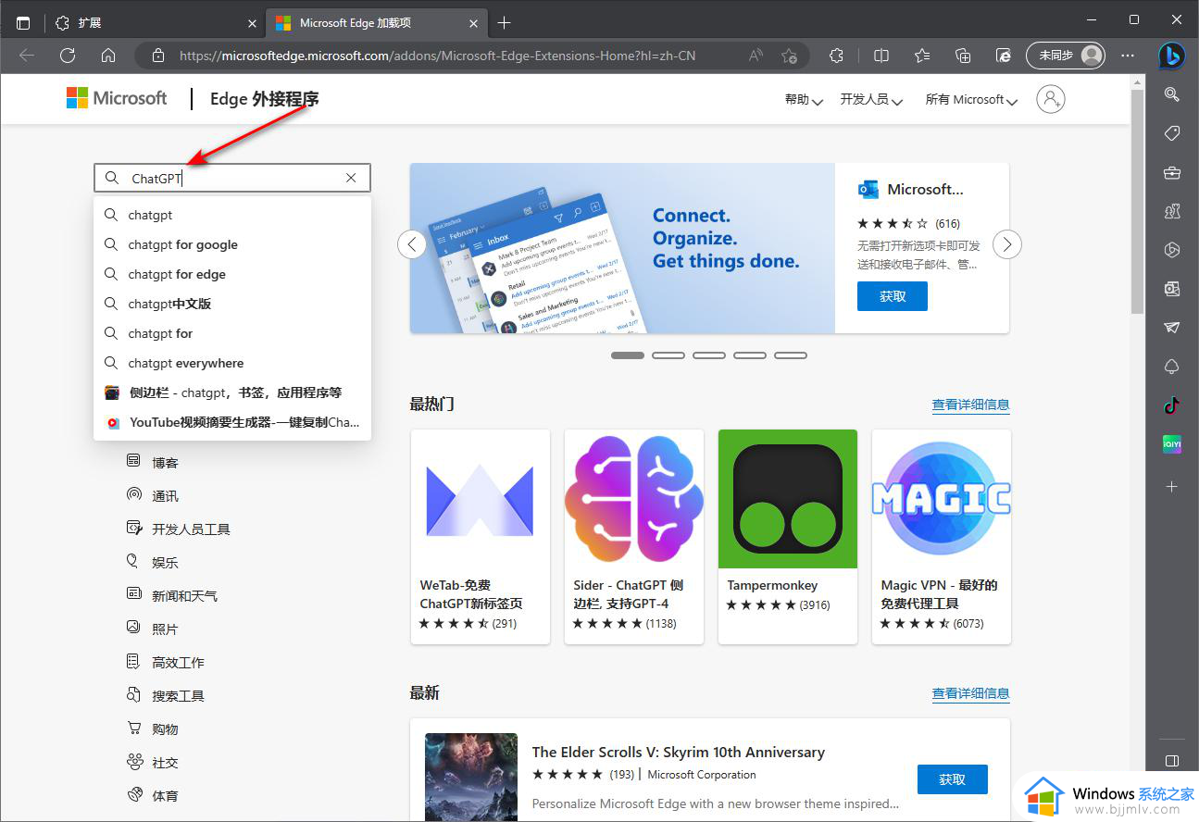Pick the 'chatgpt for' suggestion

pos(232,333)
